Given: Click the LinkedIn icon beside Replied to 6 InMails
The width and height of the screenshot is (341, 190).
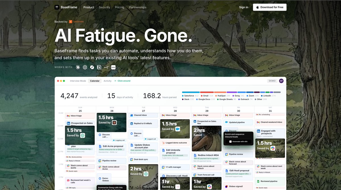Looking at the screenshot, I should point(132,123).
